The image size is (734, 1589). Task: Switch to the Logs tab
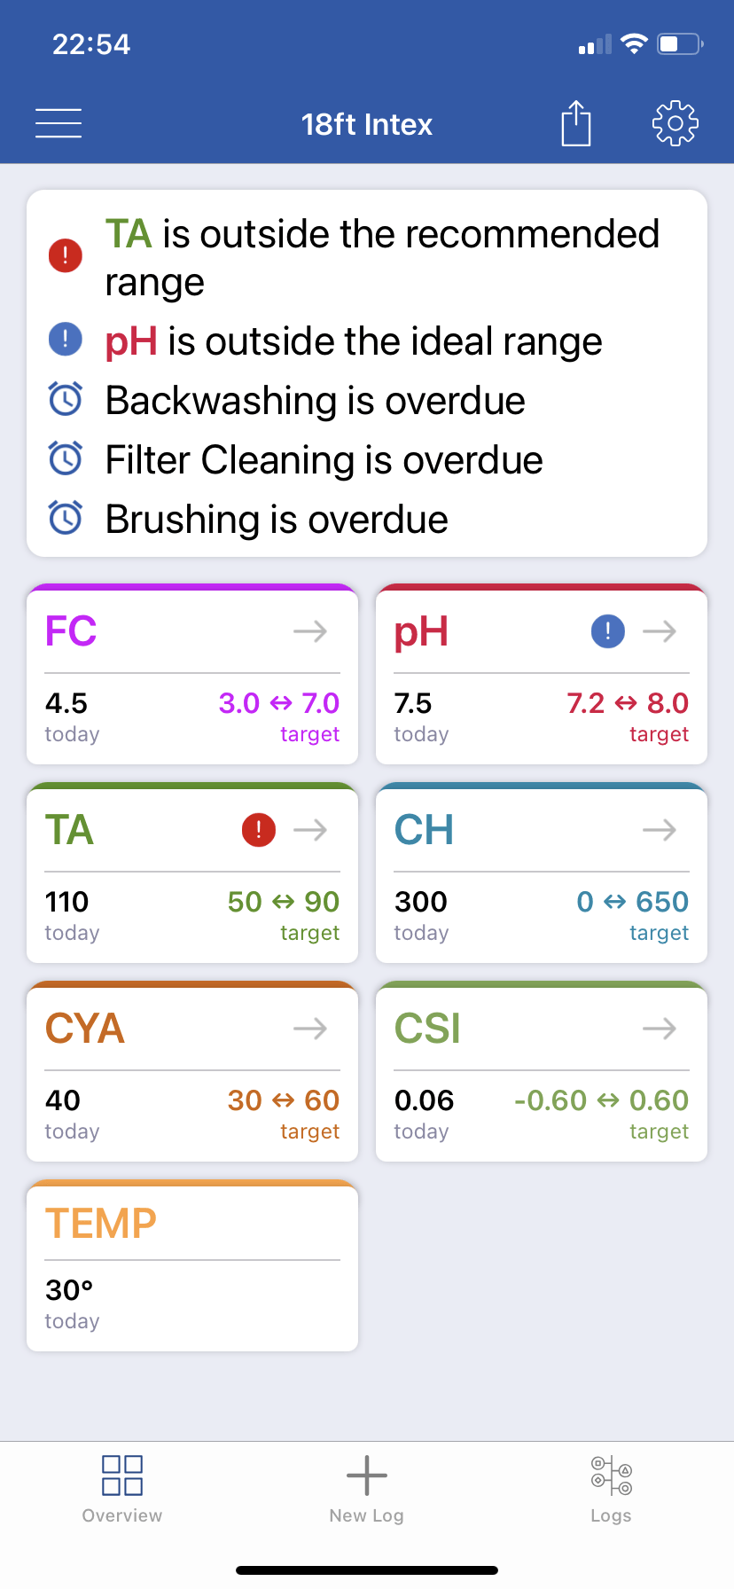point(612,1490)
